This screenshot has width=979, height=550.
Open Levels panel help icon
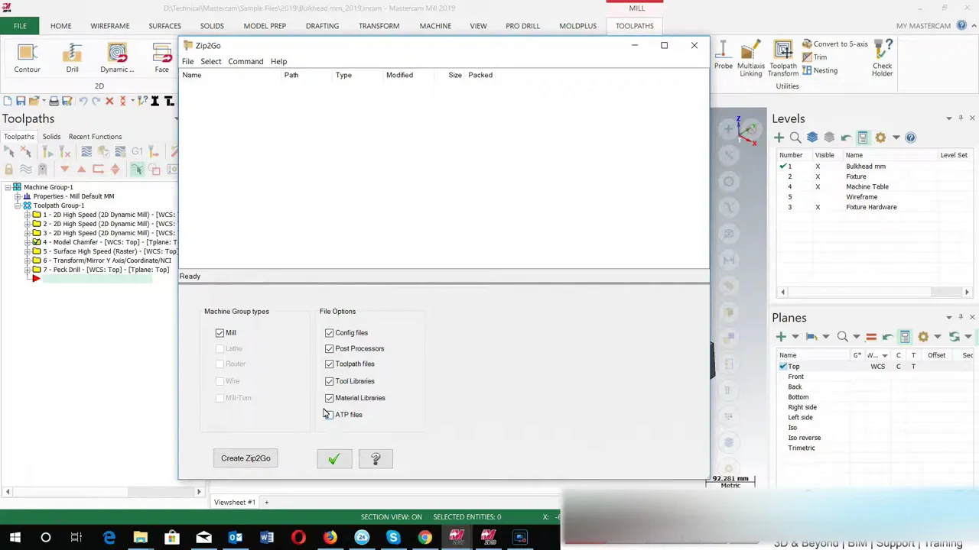[x=910, y=137]
